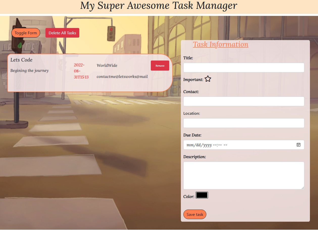Select the Location input field
318x231 pixels.
(244, 123)
